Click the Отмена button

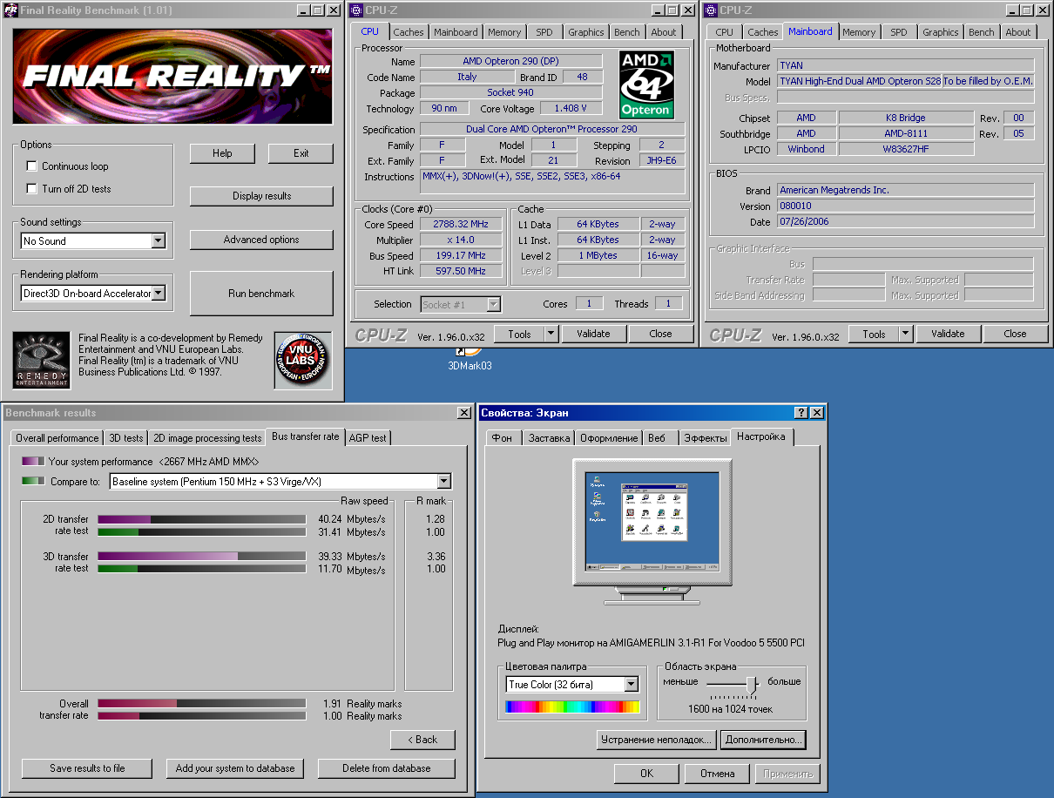coord(717,774)
